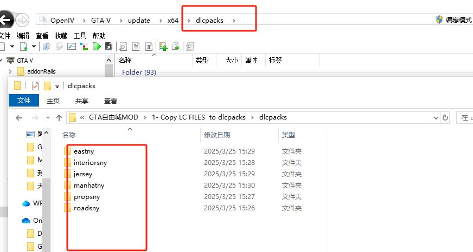Viewport: 473px width, 252px height.
Task: Click the greyed scroll-script icon in toolbar
Action: click(190, 47)
